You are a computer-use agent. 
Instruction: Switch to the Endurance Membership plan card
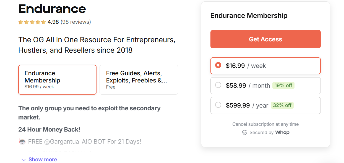(x=57, y=79)
